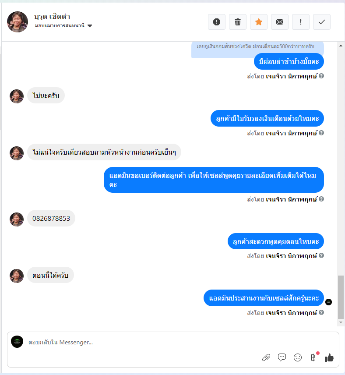345x375 pixels.
Task: Click the chat scrollbar thumb
Action: coord(341,297)
